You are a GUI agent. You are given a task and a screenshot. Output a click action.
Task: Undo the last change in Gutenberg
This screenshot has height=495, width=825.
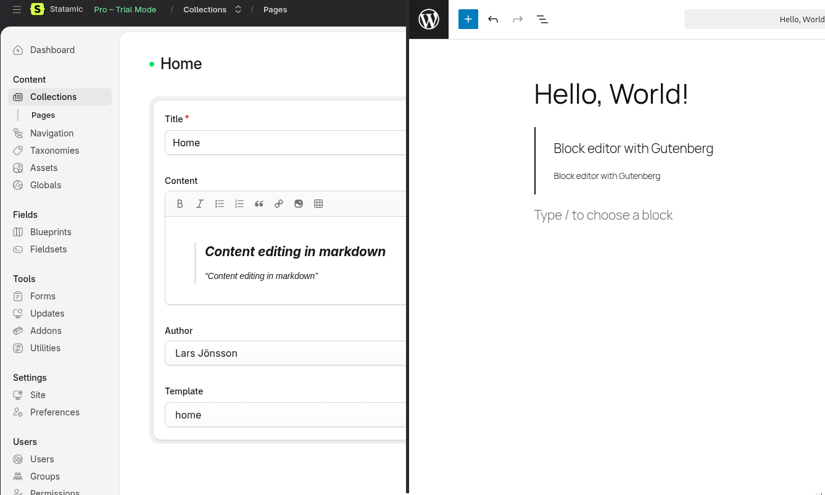click(493, 19)
